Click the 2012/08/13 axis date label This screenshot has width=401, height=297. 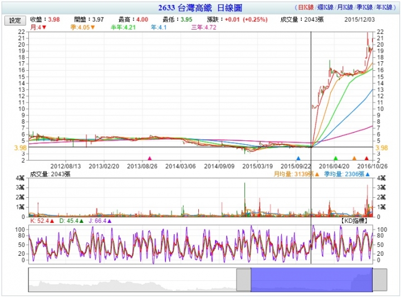(x=66, y=166)
